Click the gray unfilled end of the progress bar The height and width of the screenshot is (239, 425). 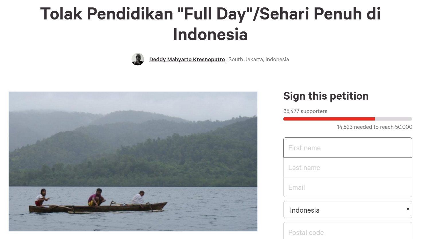tap(393, 119)
